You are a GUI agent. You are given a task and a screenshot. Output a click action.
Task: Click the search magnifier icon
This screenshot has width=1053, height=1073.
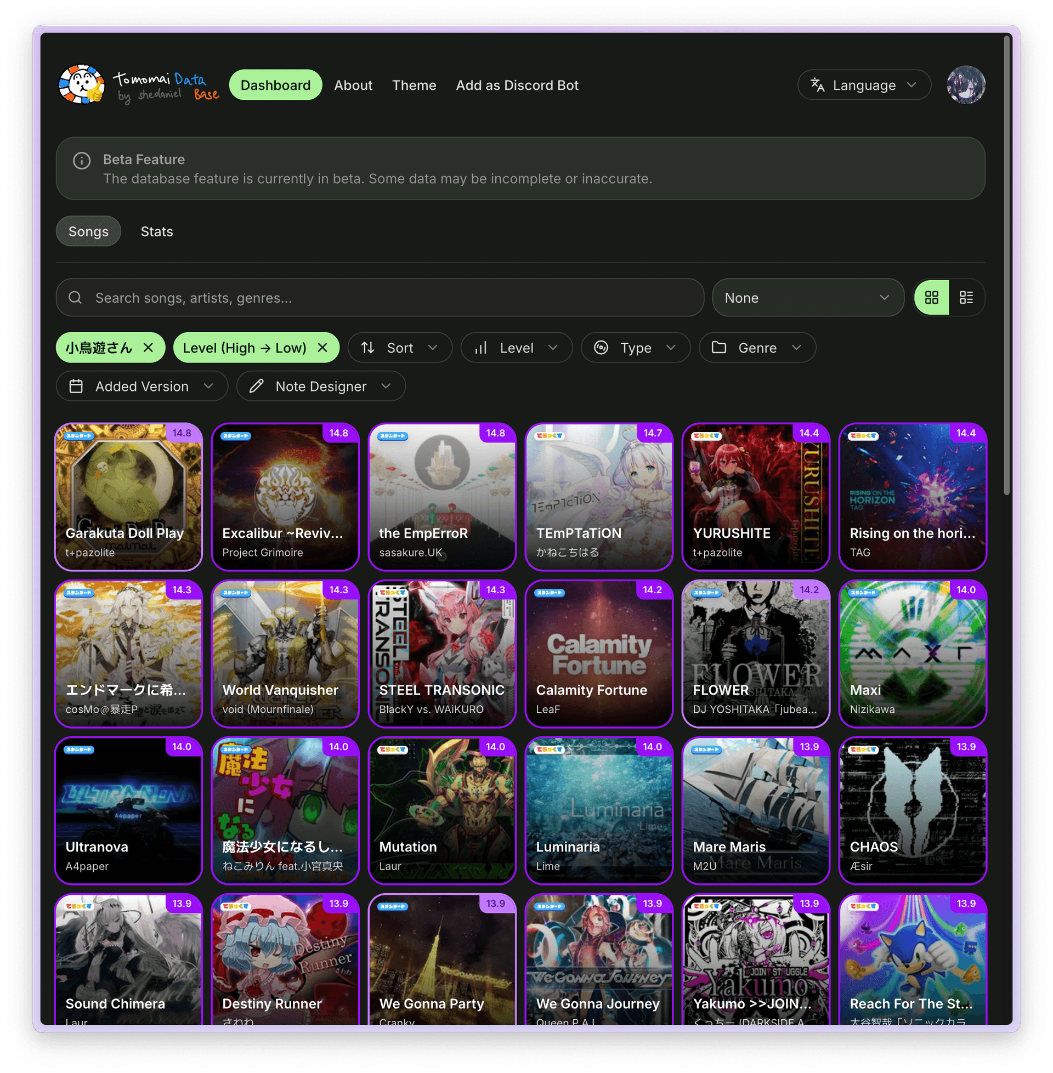click(x=75, y=297)
